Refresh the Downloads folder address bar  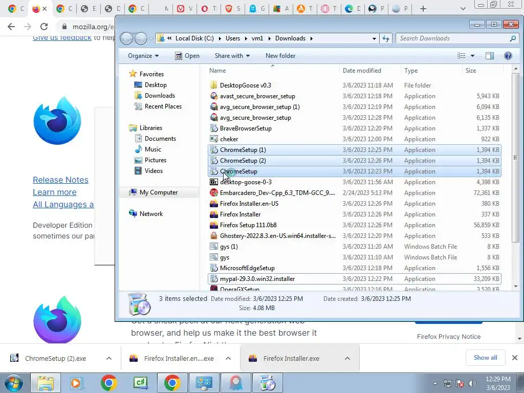point(386,38)
